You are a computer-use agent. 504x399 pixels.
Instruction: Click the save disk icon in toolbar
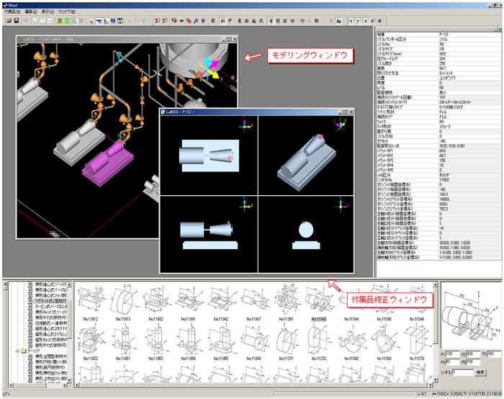15,22
